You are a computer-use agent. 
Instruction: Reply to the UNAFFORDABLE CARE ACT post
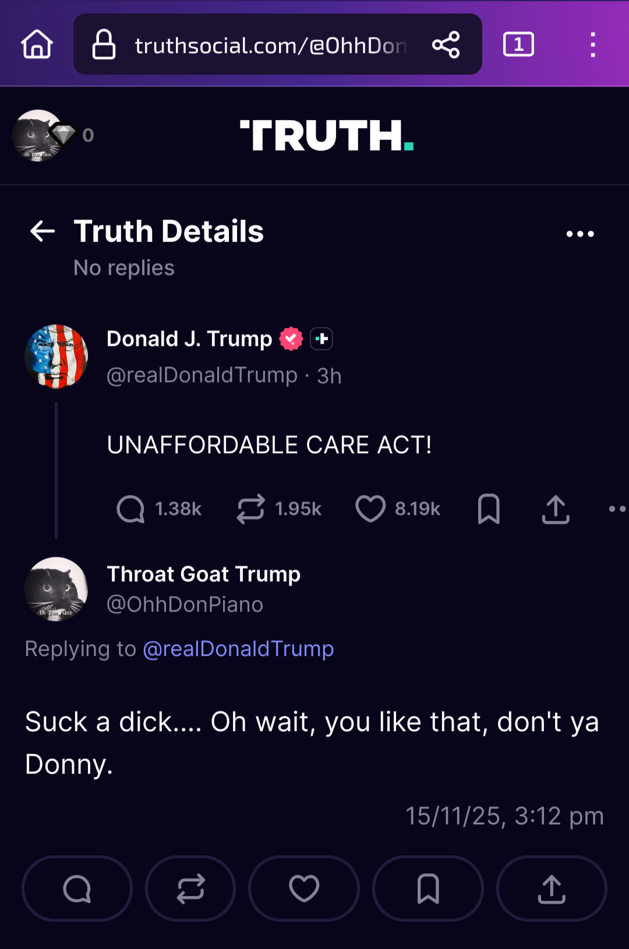130,509
